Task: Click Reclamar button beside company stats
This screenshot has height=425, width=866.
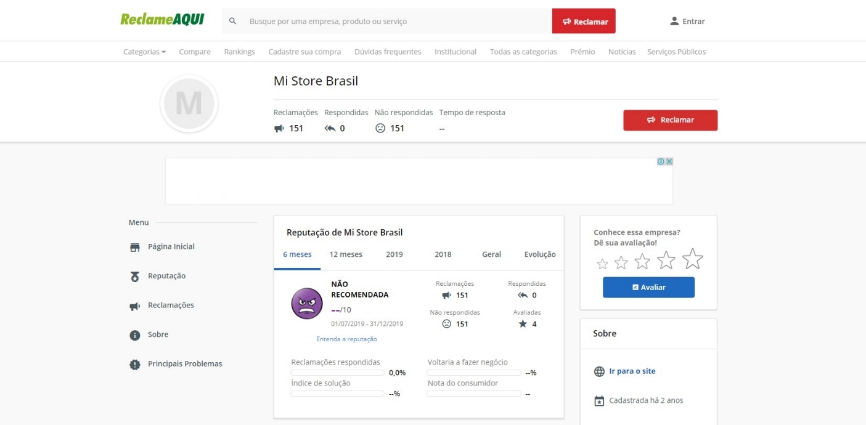Action: pos(670,120)
